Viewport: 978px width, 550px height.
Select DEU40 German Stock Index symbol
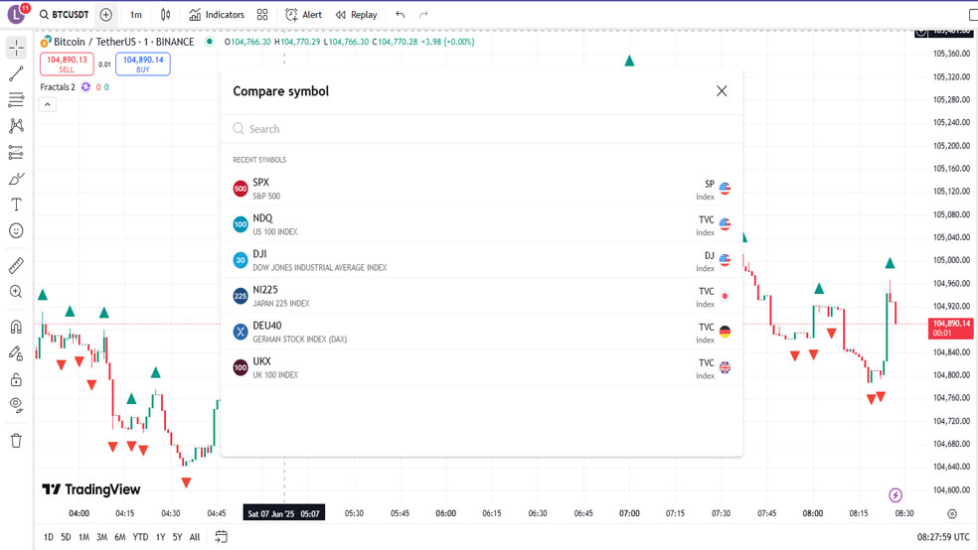(x=481, y=332)
